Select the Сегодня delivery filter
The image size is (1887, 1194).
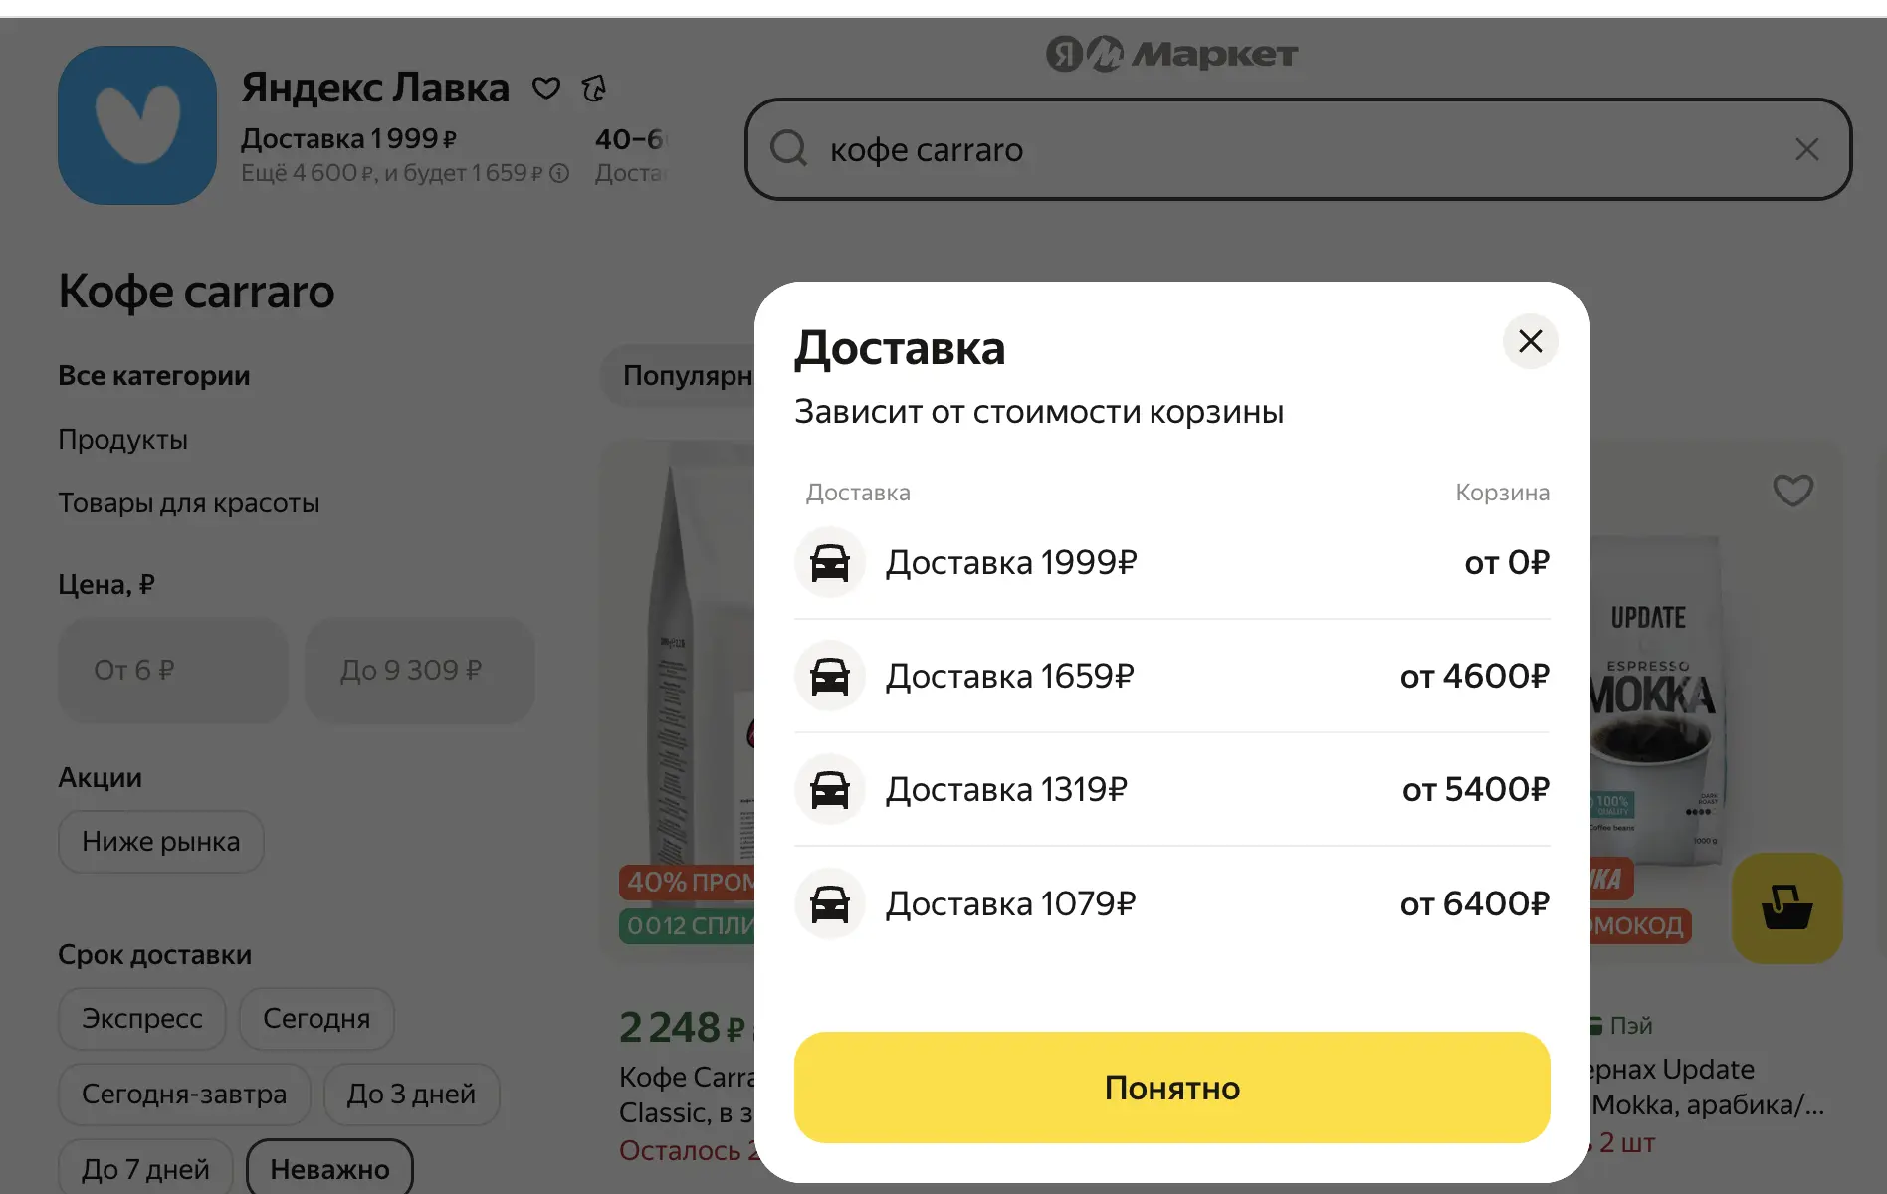point(316,1019)
